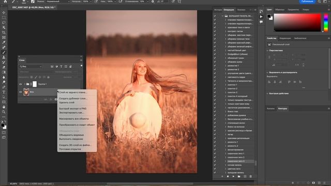Viewport: 331px width, 186px height.
Task: Collapse the 'Выровнять и распределить' section
Action: click(x=268, y=72)
